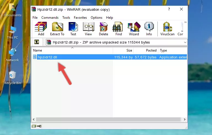Sort by the Type column header

(173, 50)
